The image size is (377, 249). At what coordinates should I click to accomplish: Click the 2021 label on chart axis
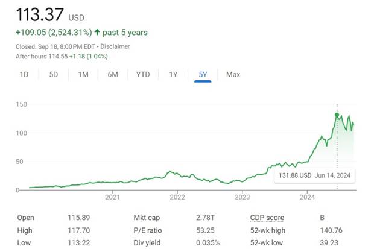112,197
